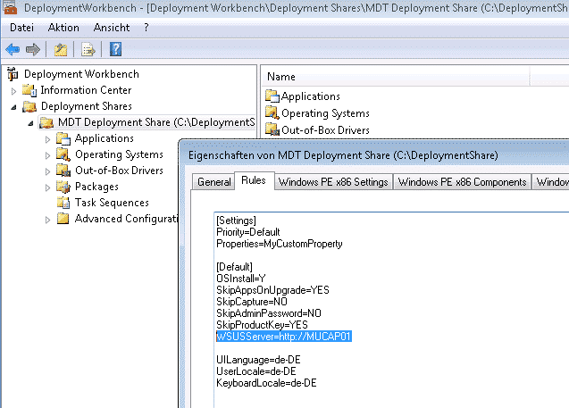
Task: Expand the Advanced Configuration tree node
Action: point(47,220)
